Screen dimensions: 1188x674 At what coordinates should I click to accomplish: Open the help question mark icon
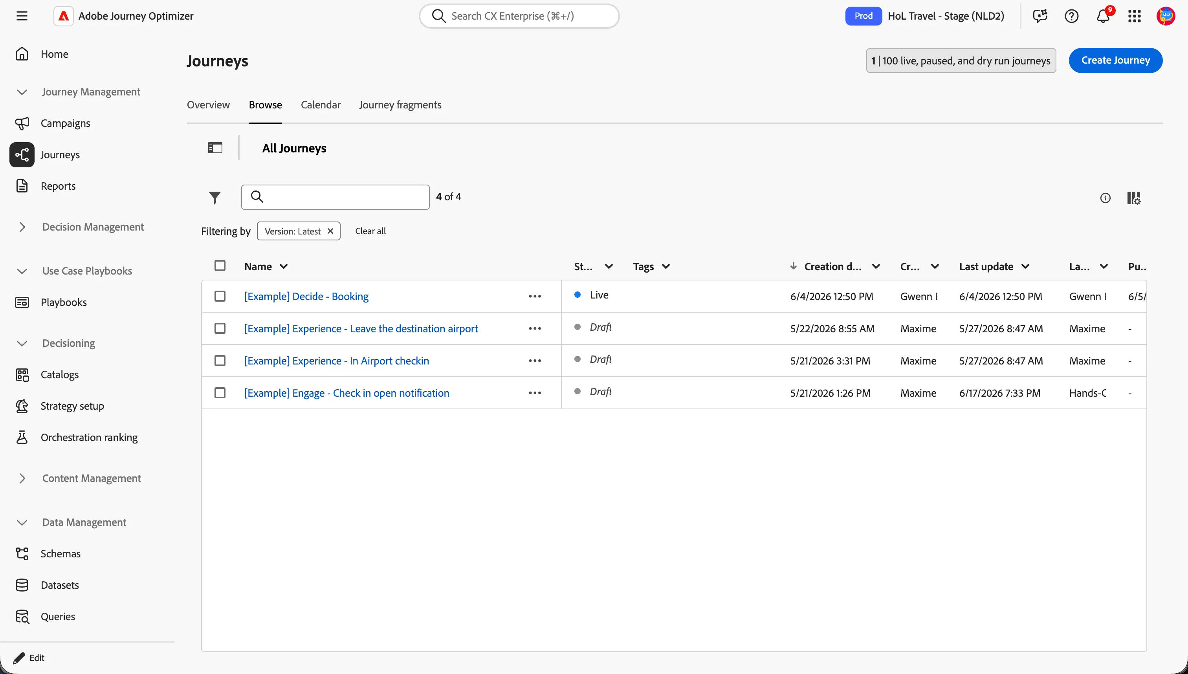click(x=1071, y=16)
